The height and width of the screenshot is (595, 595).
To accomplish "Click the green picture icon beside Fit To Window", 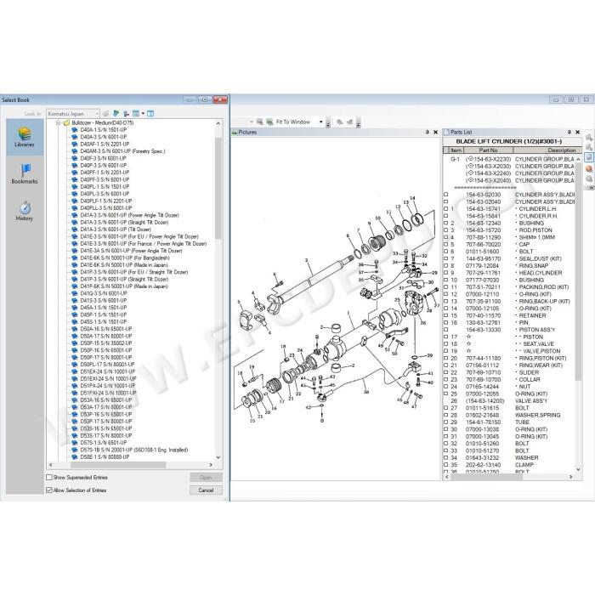I will (x=269, y=122).
